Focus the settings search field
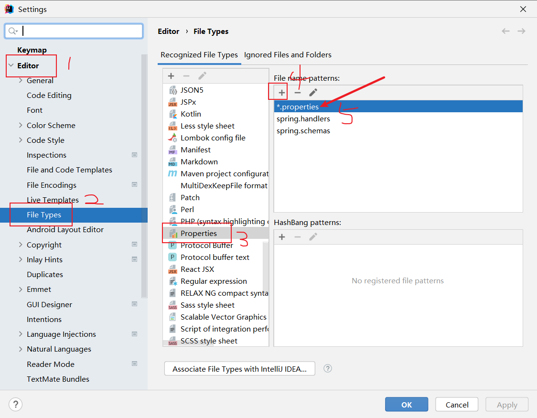Screen dimensions: 537x418 coord(74,31)
